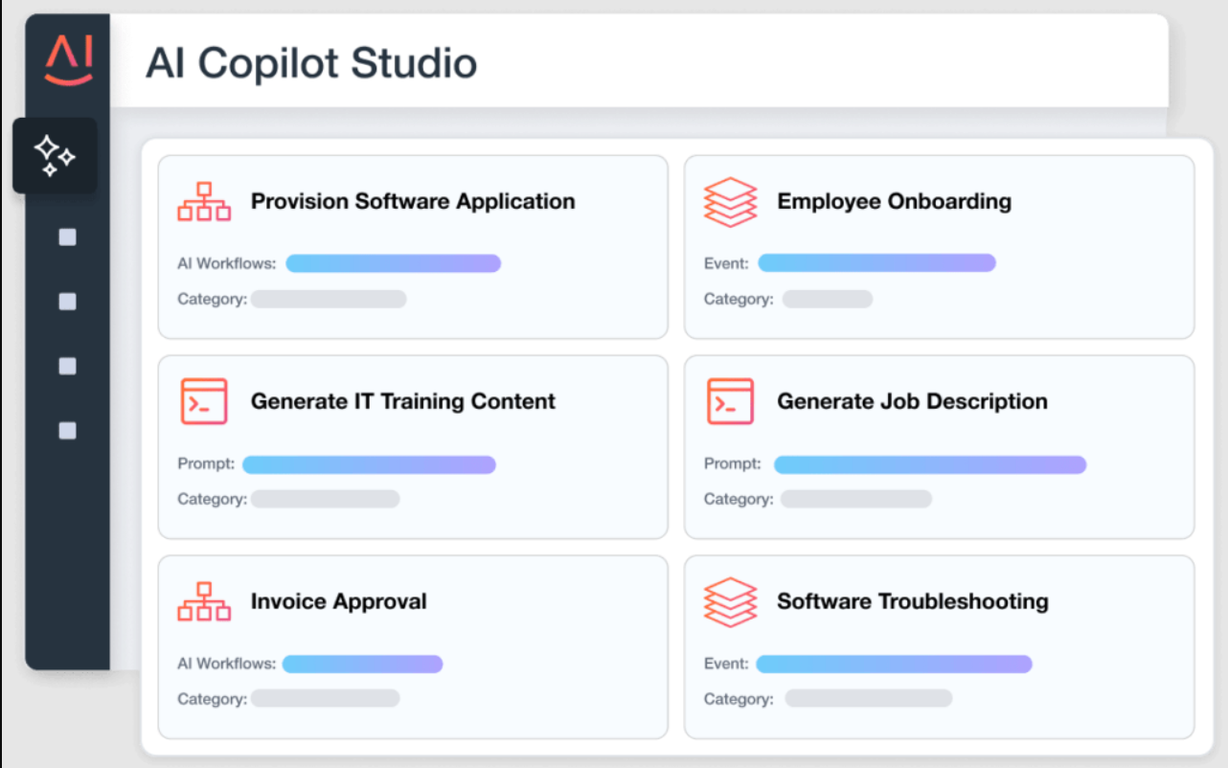
Task: Open the Software Troubleshooting card title
Action: click(913, 602)
